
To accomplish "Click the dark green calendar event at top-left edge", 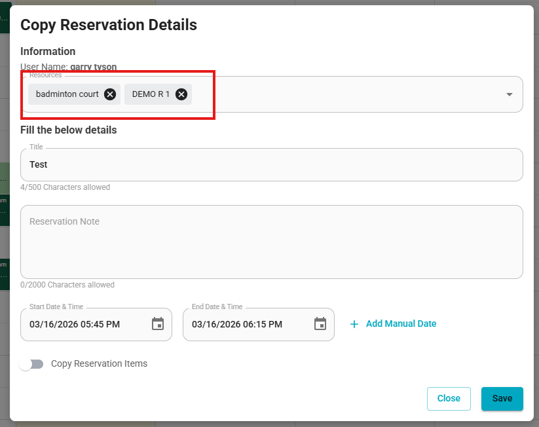I will click(5, 18).
